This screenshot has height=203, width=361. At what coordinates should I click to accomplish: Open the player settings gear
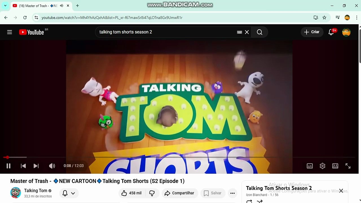(322, 166)
